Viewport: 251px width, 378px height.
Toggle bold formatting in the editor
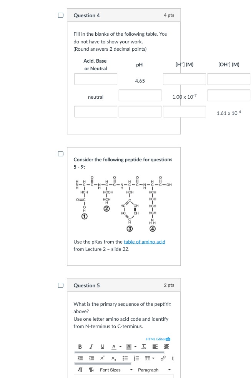80,347
